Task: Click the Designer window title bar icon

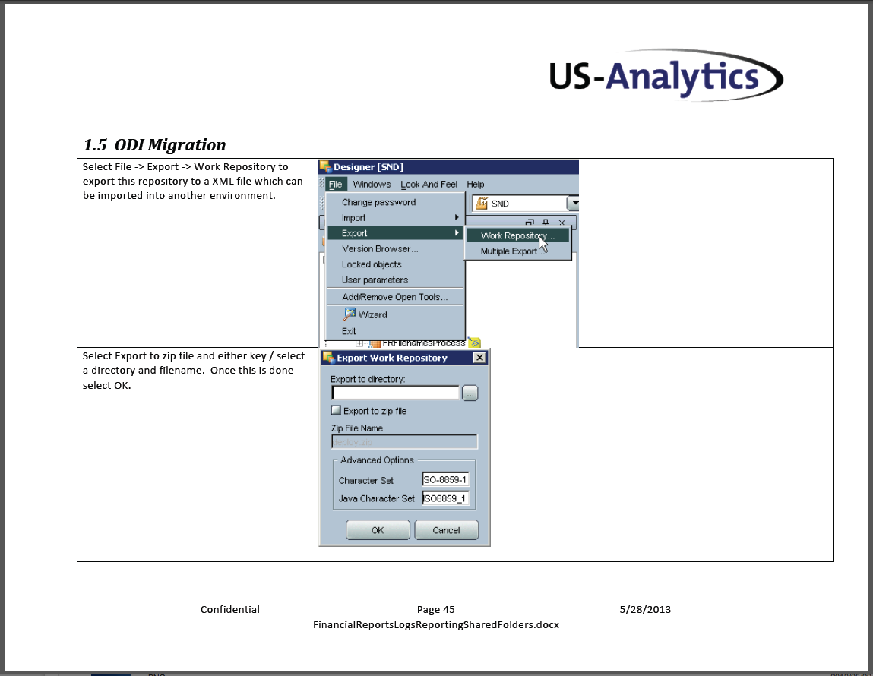Action: [325, 166]
